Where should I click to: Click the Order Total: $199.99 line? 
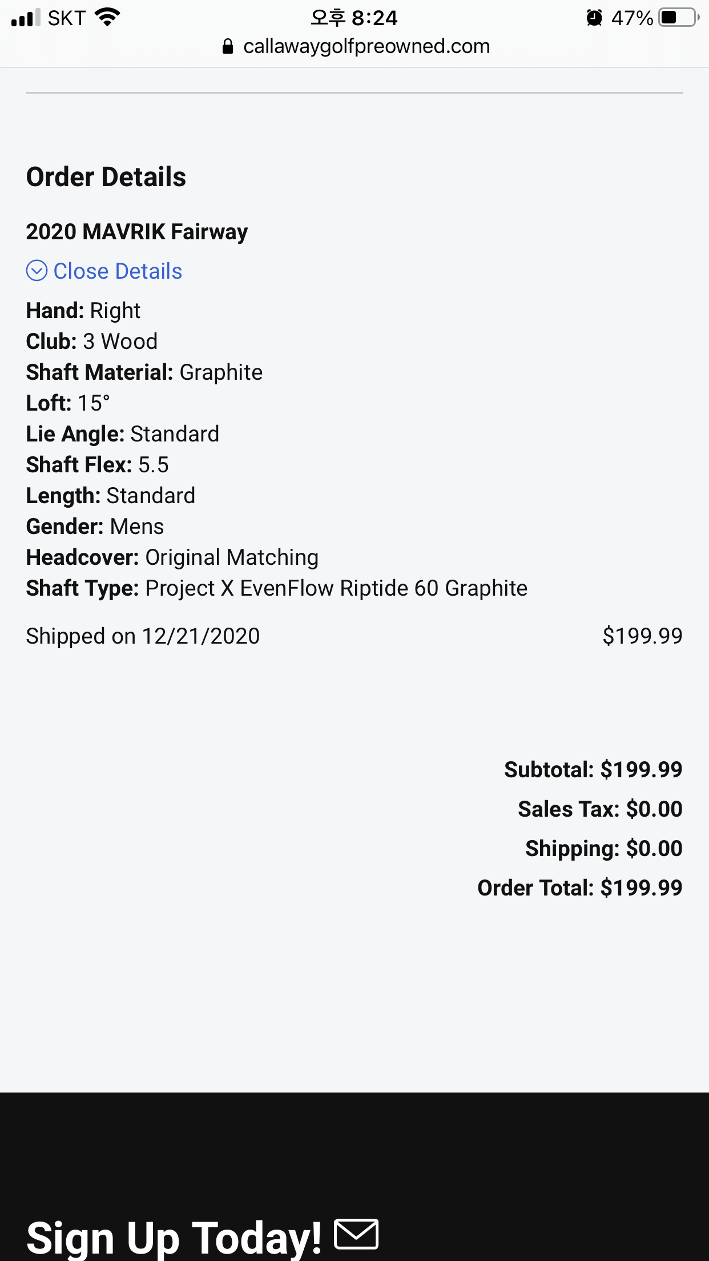pos(579,887)
